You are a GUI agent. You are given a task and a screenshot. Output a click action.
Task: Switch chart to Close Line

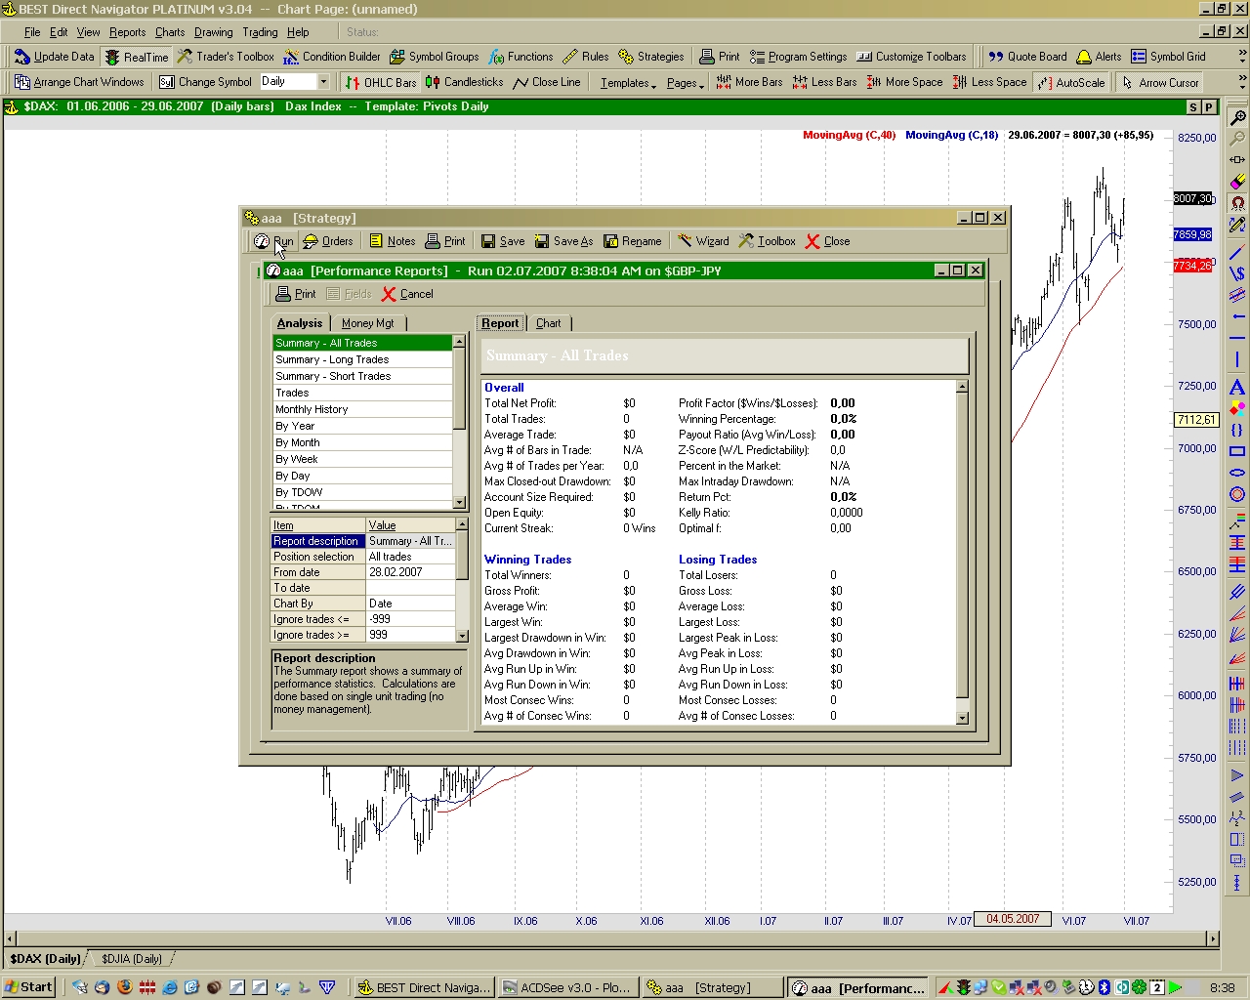(x=547, y=83)
